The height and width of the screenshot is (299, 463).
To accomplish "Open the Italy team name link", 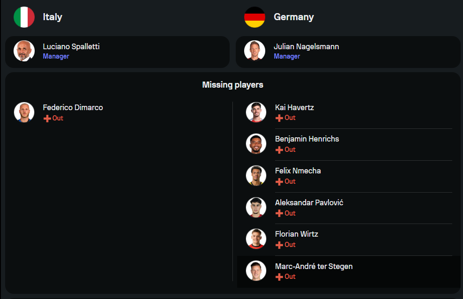I will 52,17.
